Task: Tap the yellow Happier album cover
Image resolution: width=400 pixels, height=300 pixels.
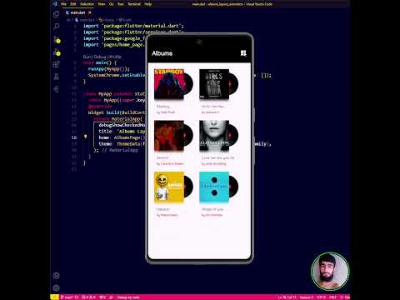Action: point(169,187)
